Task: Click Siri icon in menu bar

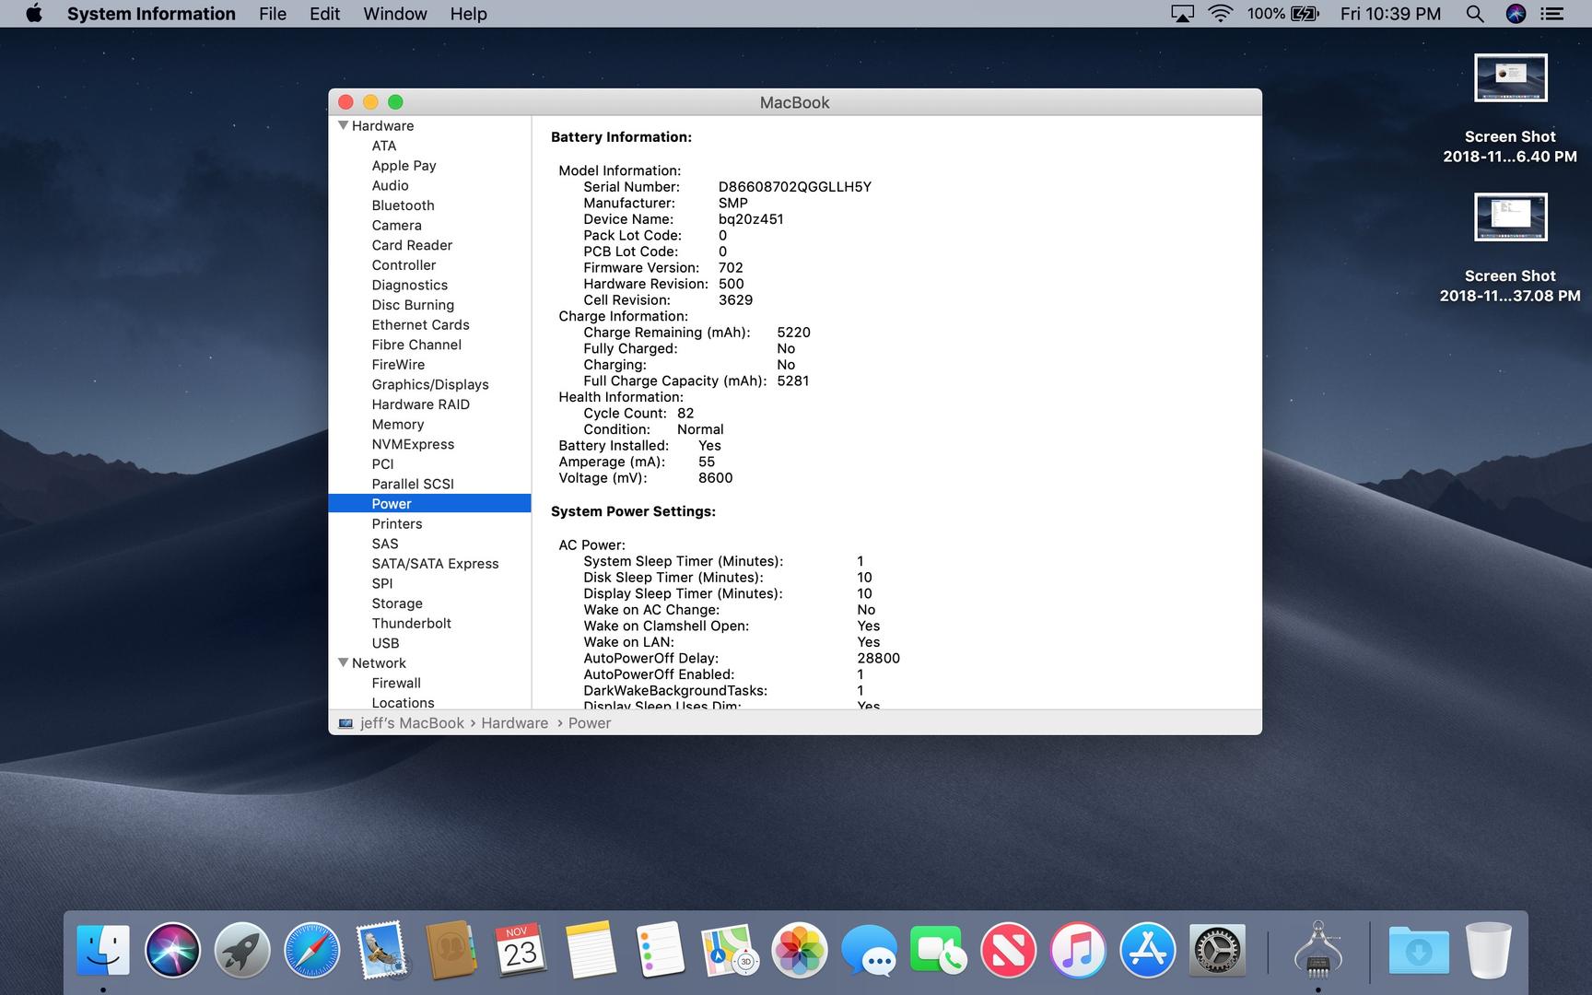Action: click(x=1516, y=14)
